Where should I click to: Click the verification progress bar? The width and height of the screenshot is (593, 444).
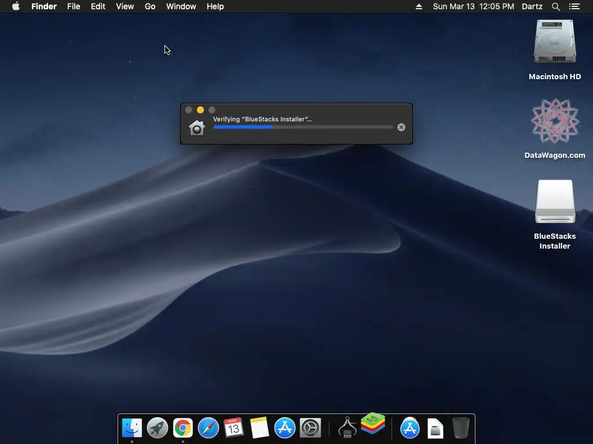click(303, 127)
